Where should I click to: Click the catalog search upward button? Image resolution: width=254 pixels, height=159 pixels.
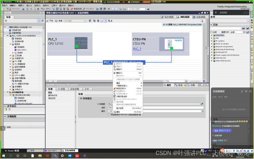(x=248, y=28)
